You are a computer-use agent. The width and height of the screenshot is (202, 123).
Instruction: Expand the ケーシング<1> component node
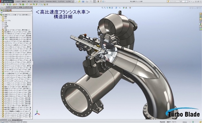(1, 36)
